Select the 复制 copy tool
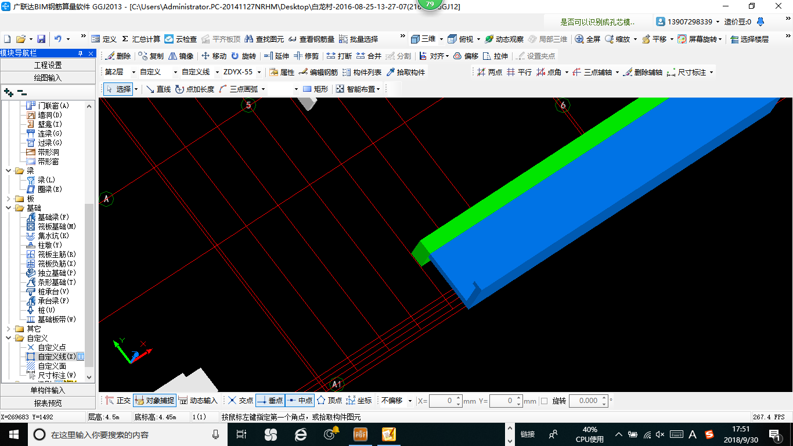Screen dimensions: 793x446 tap(151, 56)
